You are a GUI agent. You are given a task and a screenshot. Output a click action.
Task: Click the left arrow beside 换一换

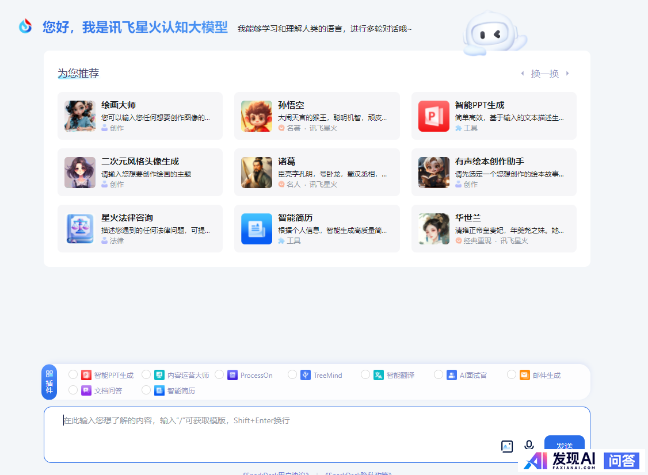coord(523,74)
